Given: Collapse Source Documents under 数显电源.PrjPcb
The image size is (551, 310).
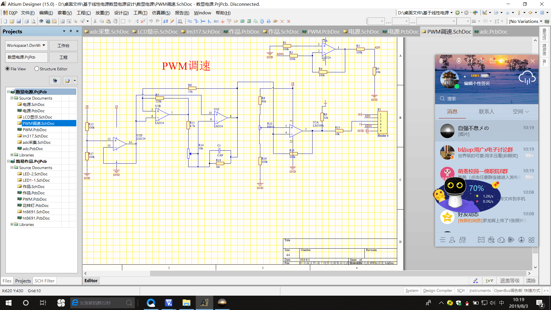Looking at the screenshot, I should tap(12, 98).
